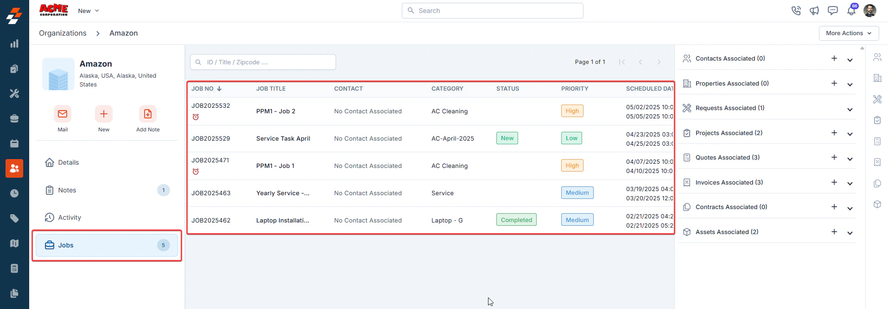Expand Assets Associated section chevron
Viewport: 888px width, 309px height.
click(850, 233)
